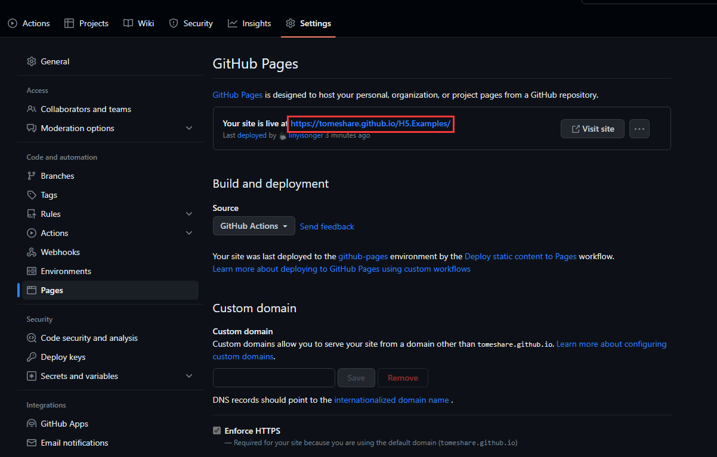
Task: Click the Visit site button
Action: click(x=592, y=129)
